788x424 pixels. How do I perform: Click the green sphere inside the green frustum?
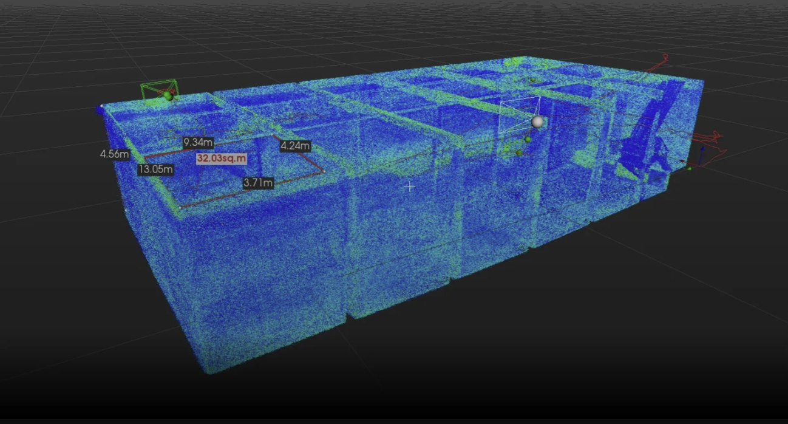click(168, 96)
